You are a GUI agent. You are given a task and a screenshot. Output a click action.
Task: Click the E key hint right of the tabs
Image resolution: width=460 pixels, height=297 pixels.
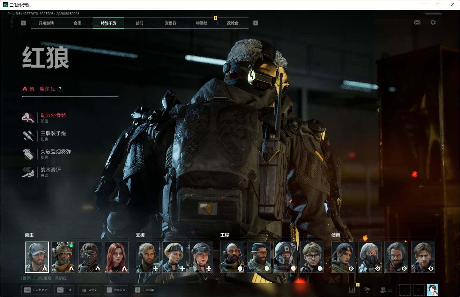[256, 23]
